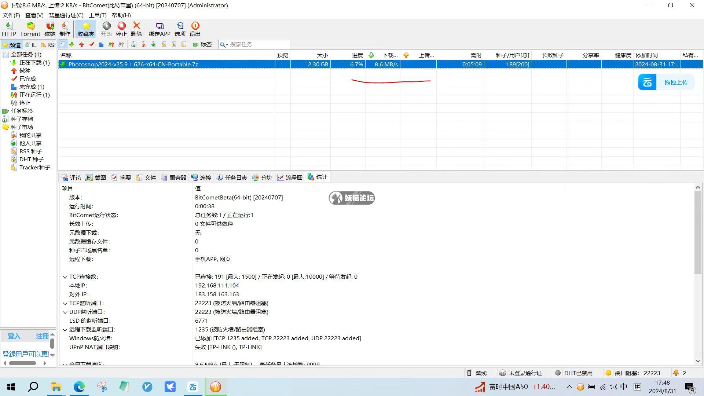
Task: Open File Explorer from the taskbar
Action: 56,387
